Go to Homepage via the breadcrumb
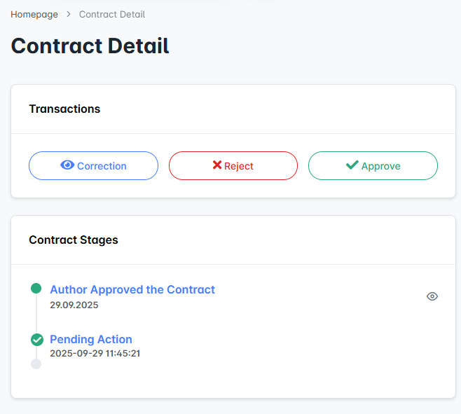Viewport: 461px width, 414px height. [34, 14]
